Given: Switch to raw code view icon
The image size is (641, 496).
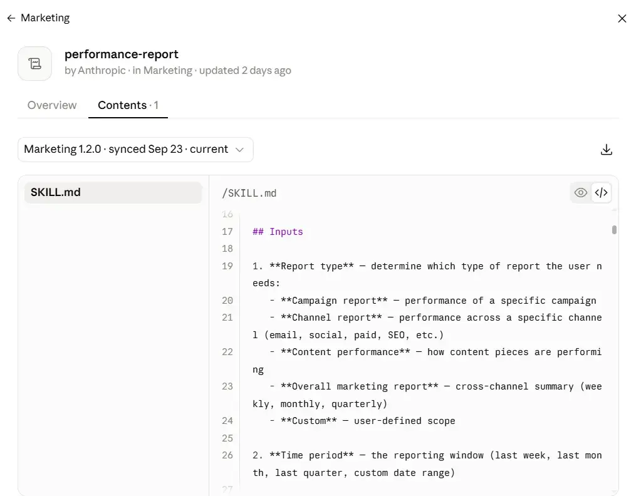Looking at the screenshot, I should click(x=601, y=192).
